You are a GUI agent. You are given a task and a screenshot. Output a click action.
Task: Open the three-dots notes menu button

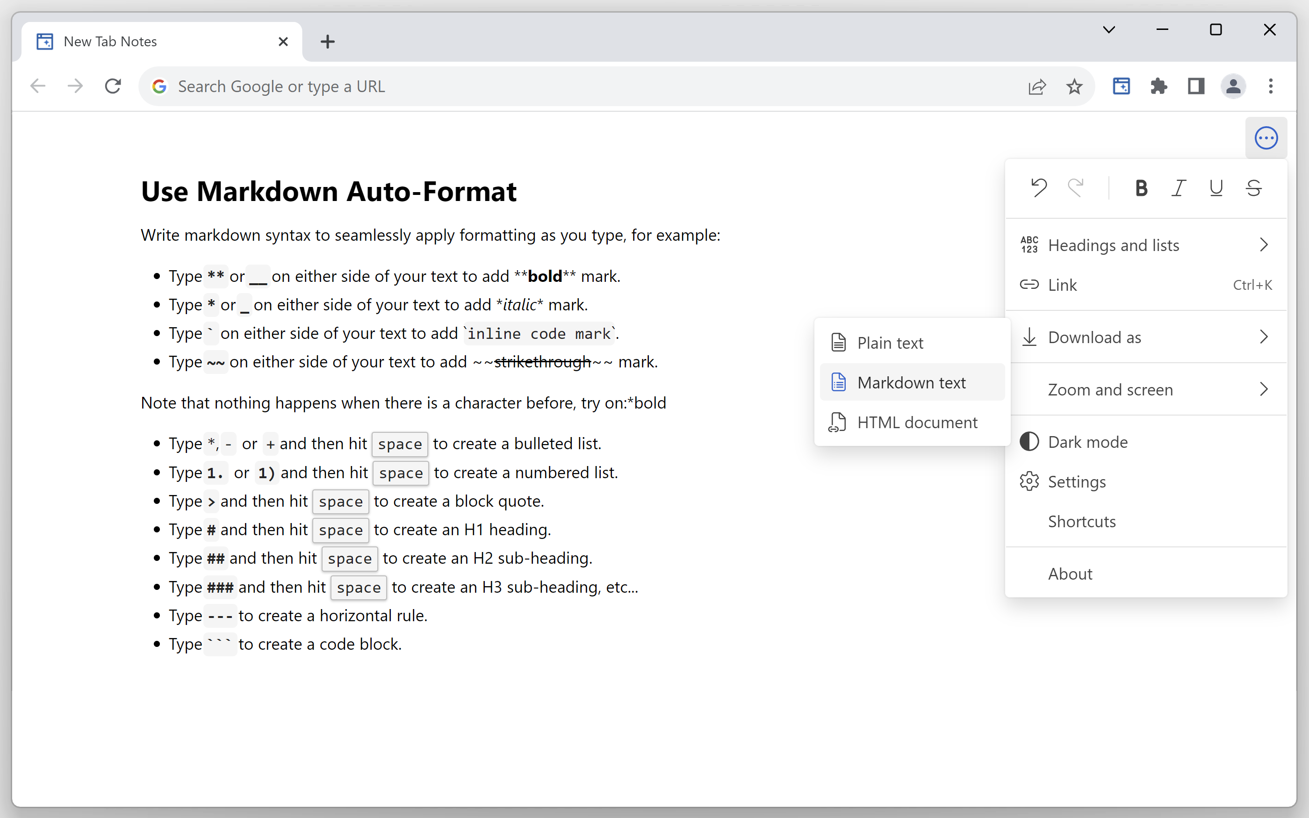(1266, 138)
